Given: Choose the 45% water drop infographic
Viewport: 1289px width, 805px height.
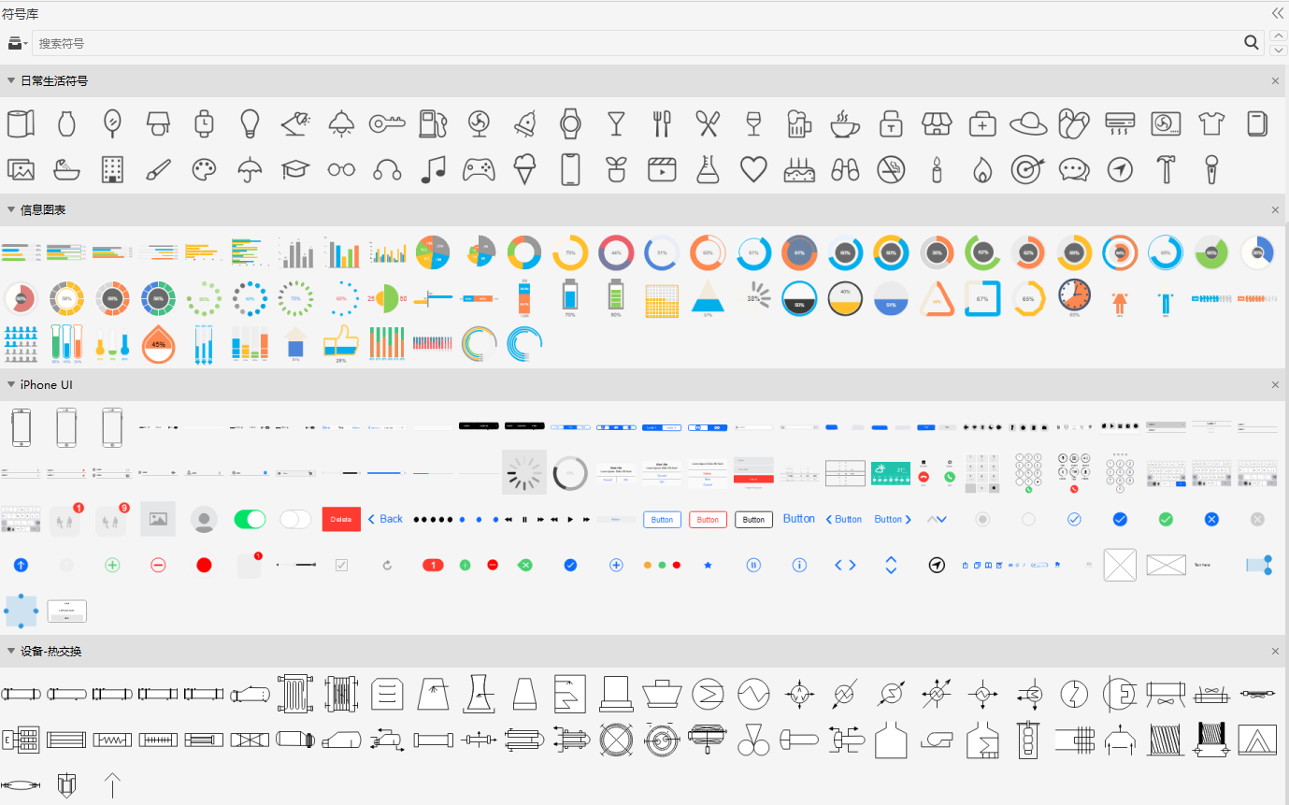Looking at the screenshot, I should (x=158, y=343).
